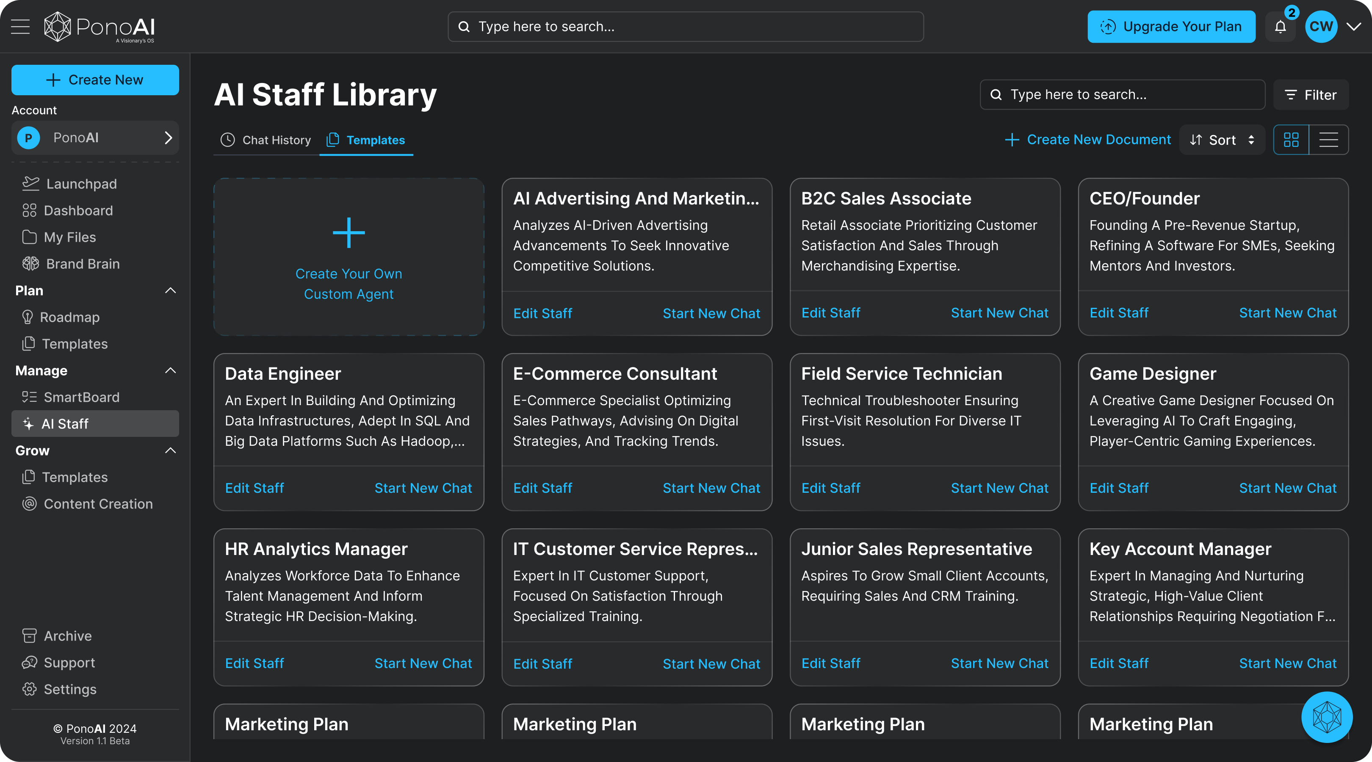Screen dimensions: 1372x762
Task: Go to Dashboard in the sidebar
Action: tap(67, 210)
